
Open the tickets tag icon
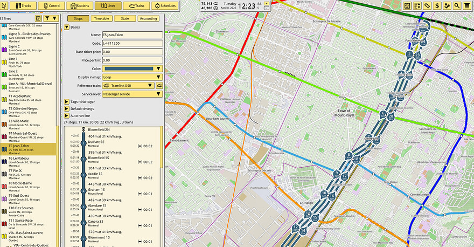pos(427,5)
